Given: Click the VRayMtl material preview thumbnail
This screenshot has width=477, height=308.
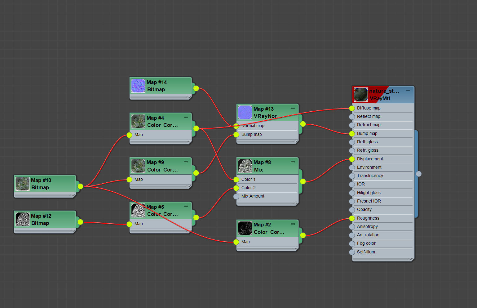Looking at the screenshot, I should tap(361, 94).
